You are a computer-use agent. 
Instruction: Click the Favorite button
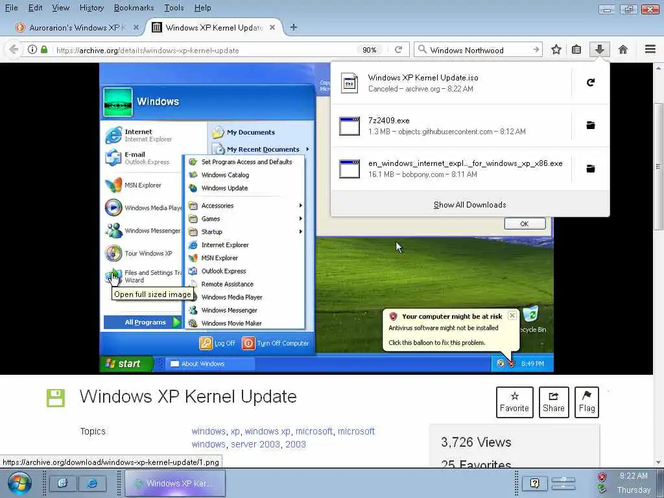click(x=514, y=402)
